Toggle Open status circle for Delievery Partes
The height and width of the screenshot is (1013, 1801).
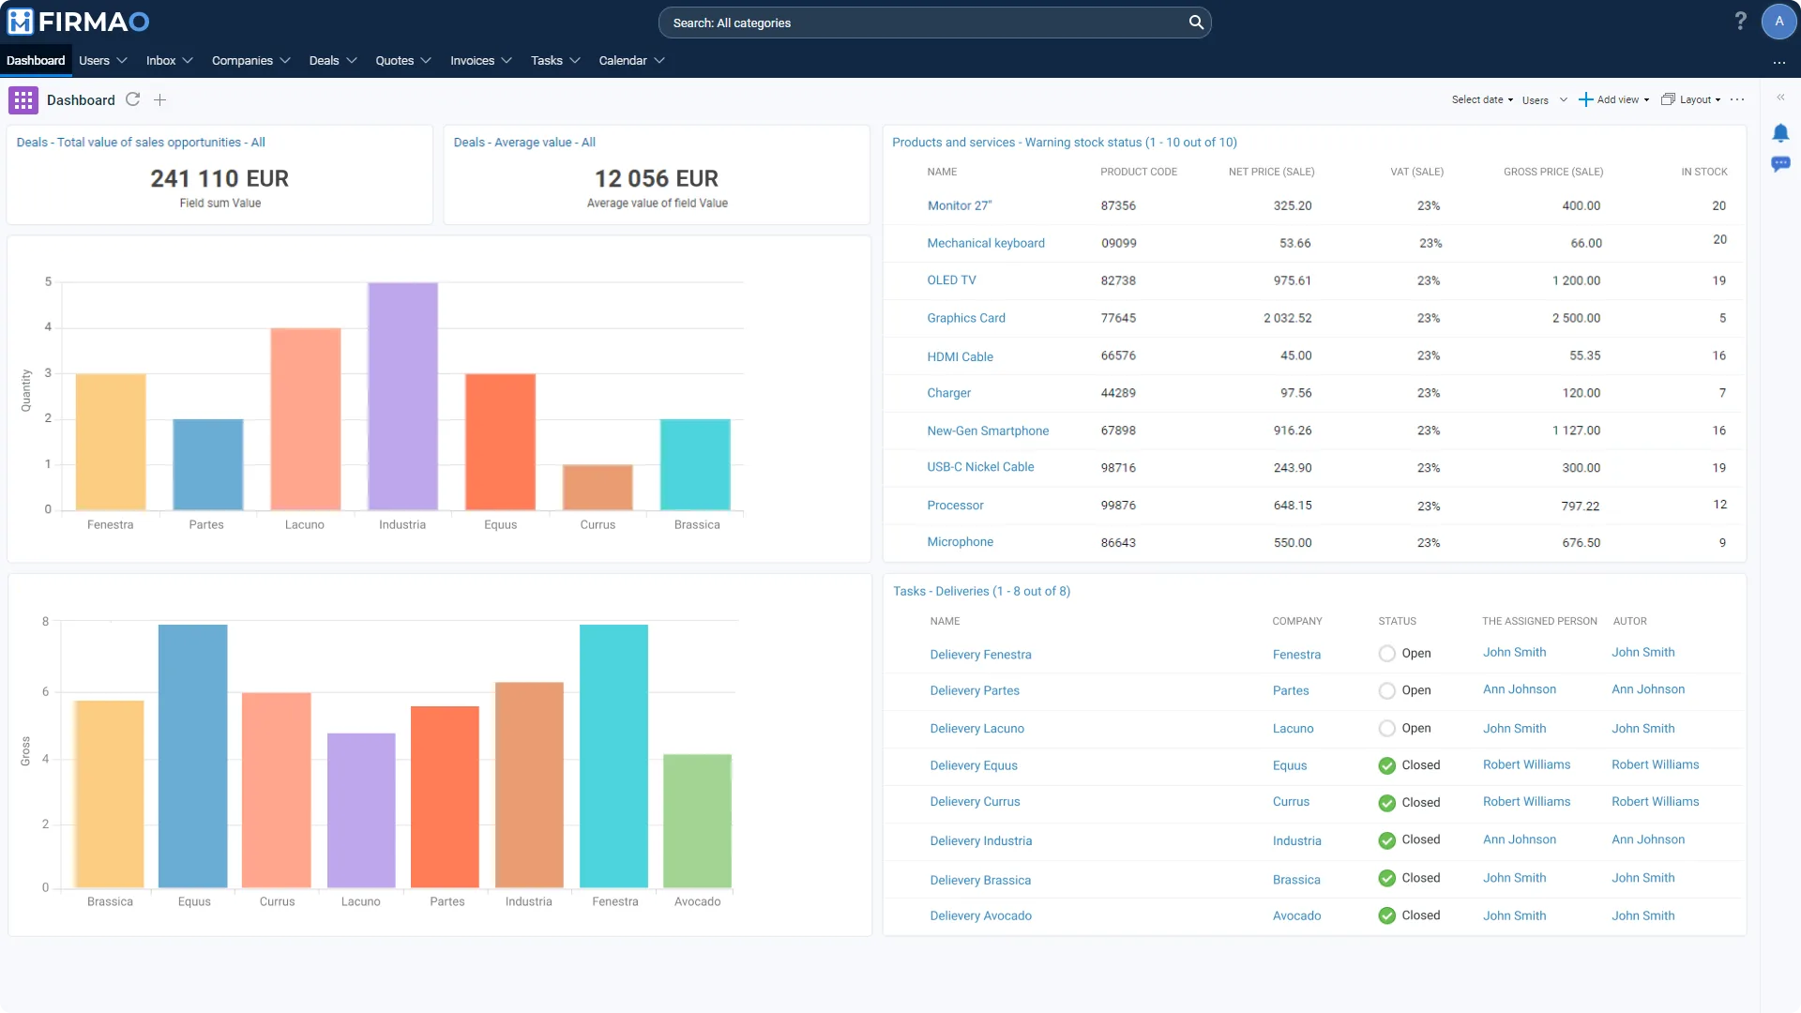(x=1386, y=690)
